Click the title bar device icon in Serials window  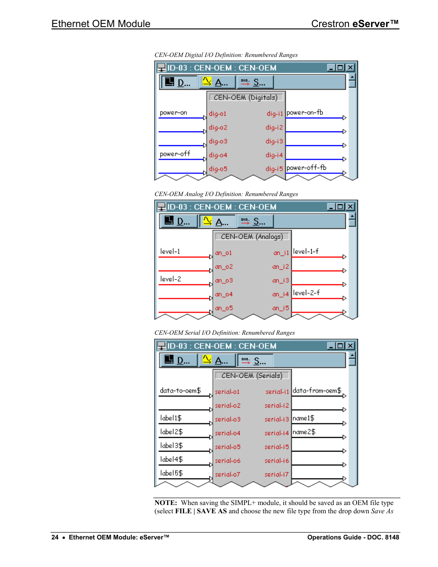tap(162, 346)
